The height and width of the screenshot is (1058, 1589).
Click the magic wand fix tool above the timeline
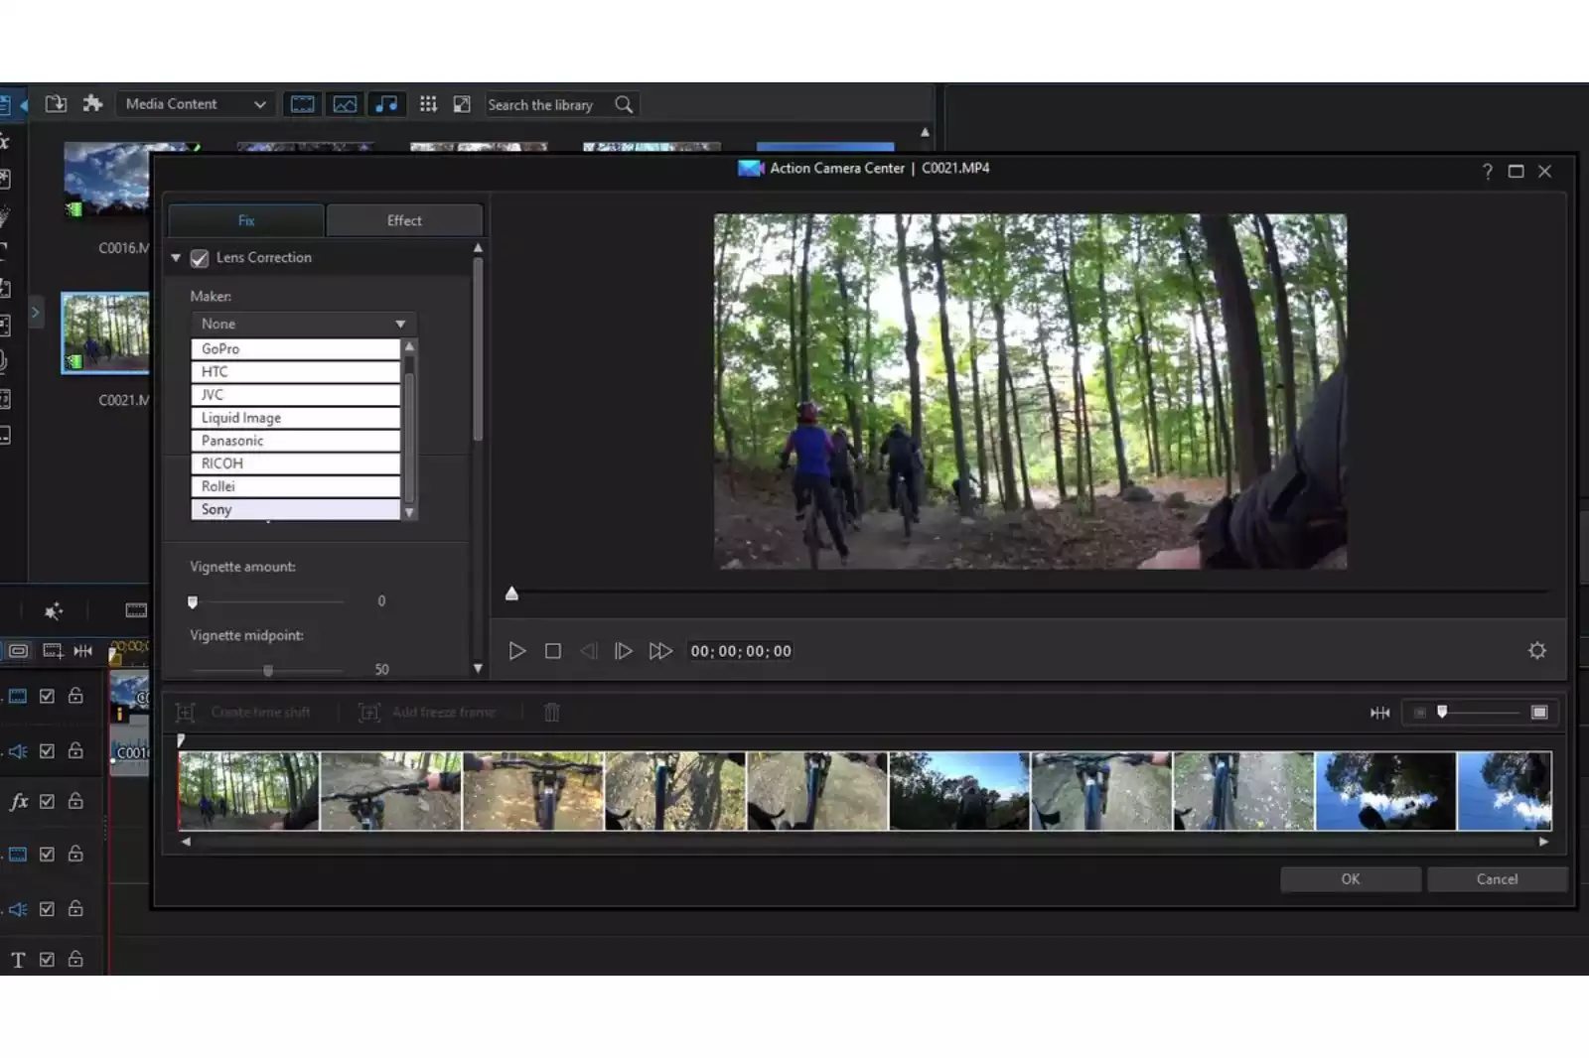[x=55, y=611]
